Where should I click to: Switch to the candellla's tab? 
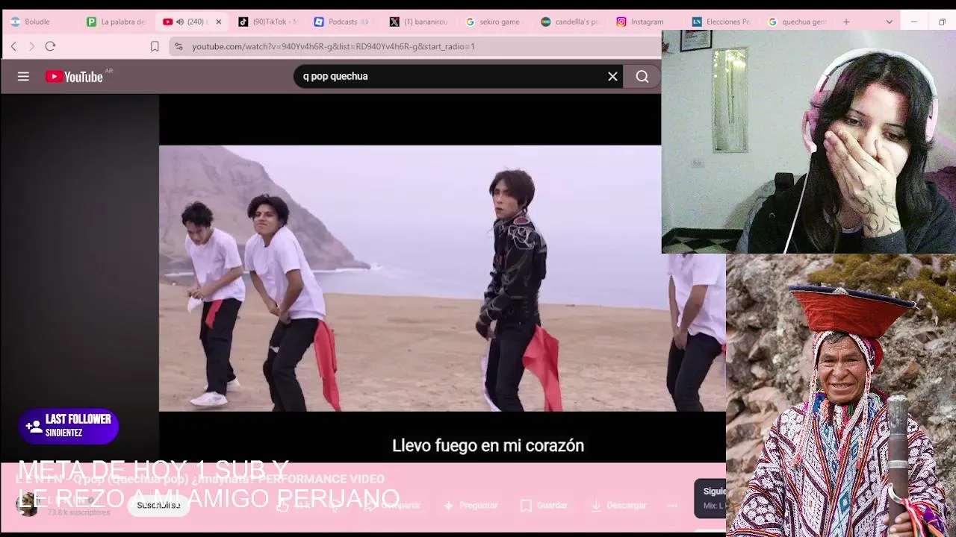[571, 22]
